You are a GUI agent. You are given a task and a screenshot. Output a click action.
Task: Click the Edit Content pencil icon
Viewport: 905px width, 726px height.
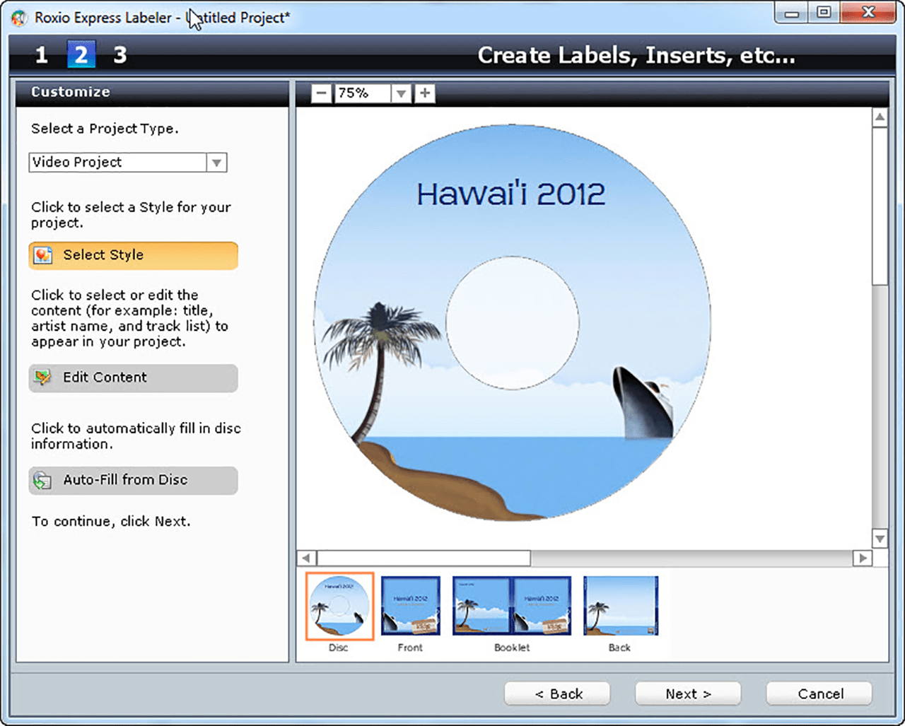pyautogui.click(x=43, y=377)
